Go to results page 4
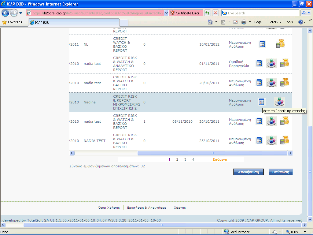Image resolution: width=313 pixels, height=235 pixels. pyautogui.click(x=193, y=159)
